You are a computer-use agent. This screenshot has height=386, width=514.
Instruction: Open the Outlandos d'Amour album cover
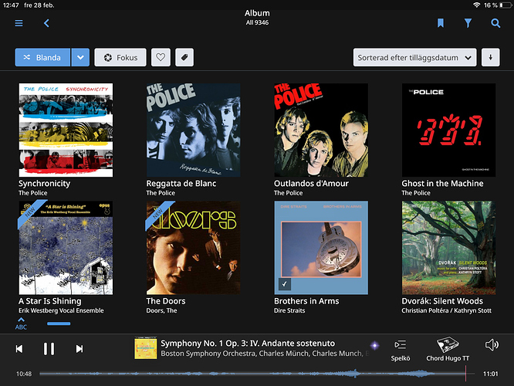click(x=321, y=130)
